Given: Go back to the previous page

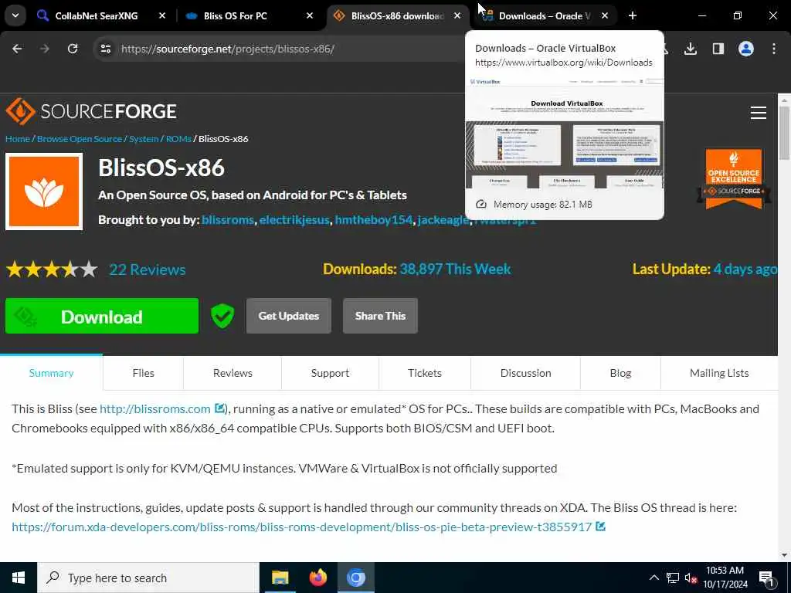Looking at the screenshot, I should click(x=17, y=49).
